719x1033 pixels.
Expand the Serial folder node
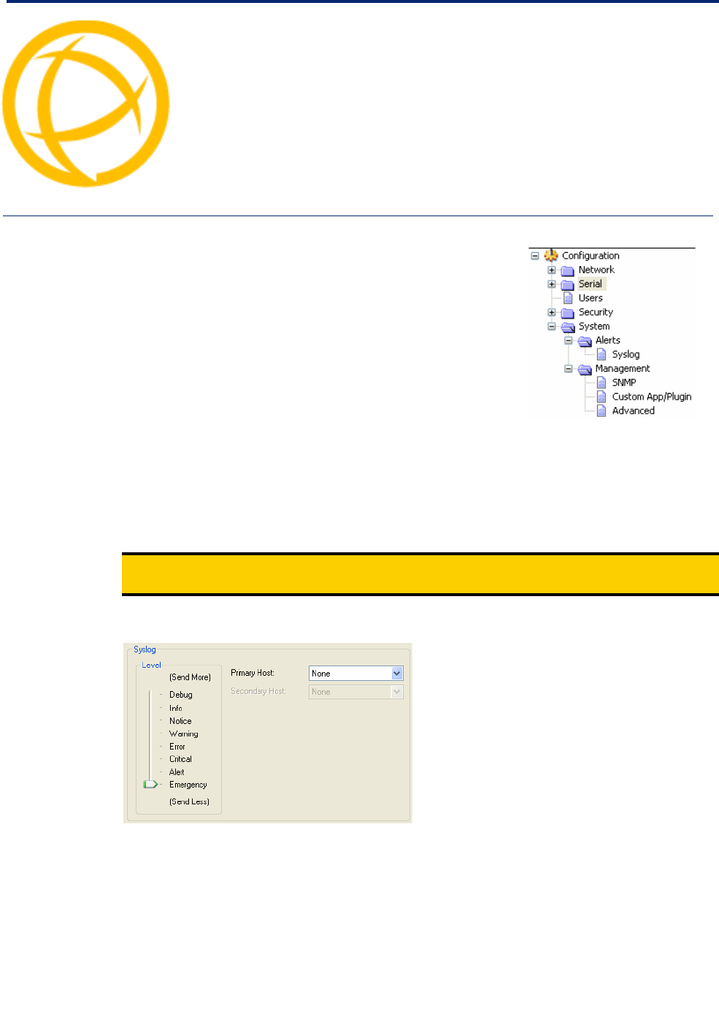click(552, 284)
